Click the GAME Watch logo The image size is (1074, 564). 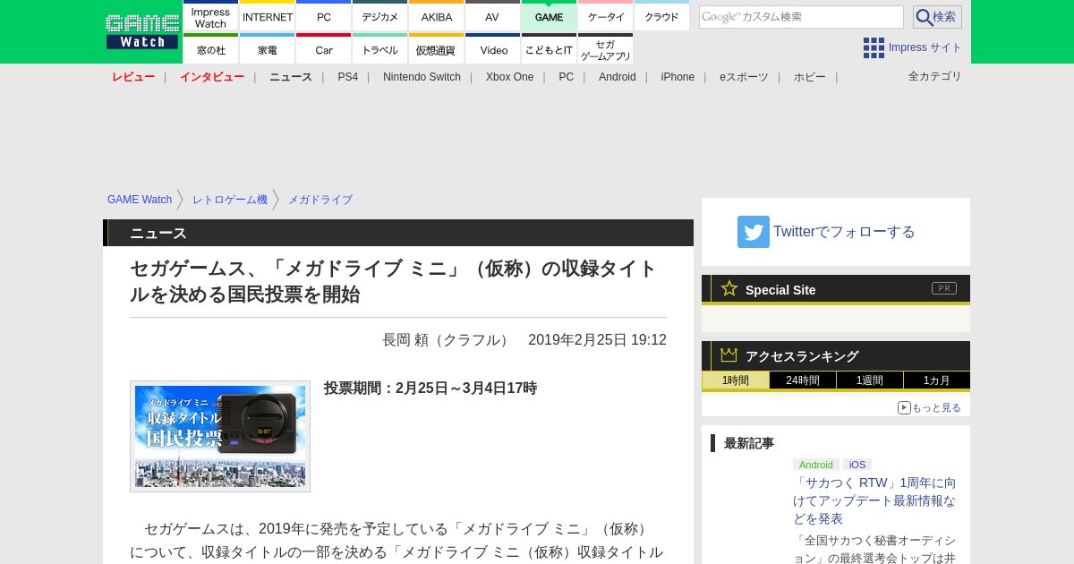[141, 31]
